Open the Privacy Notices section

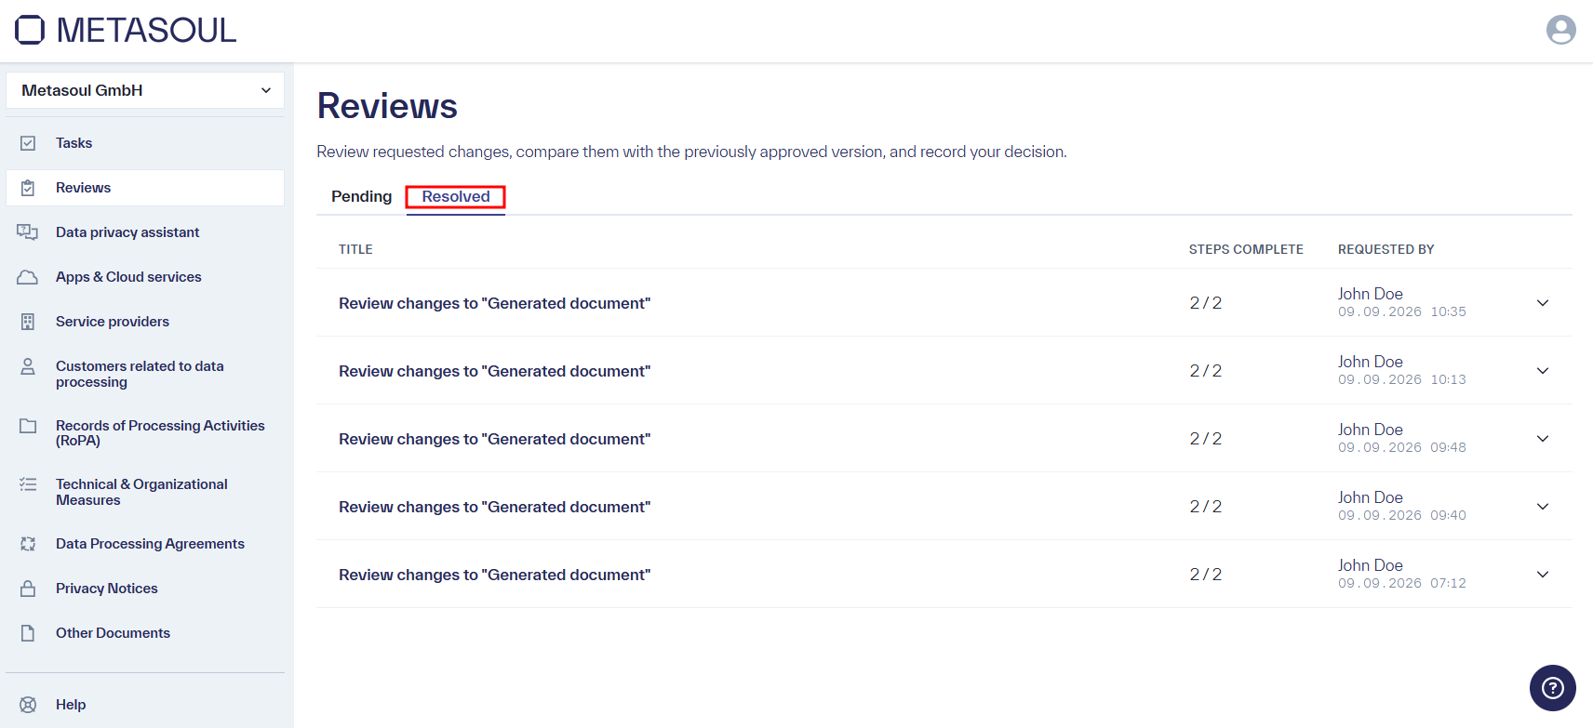pos(145,589)
